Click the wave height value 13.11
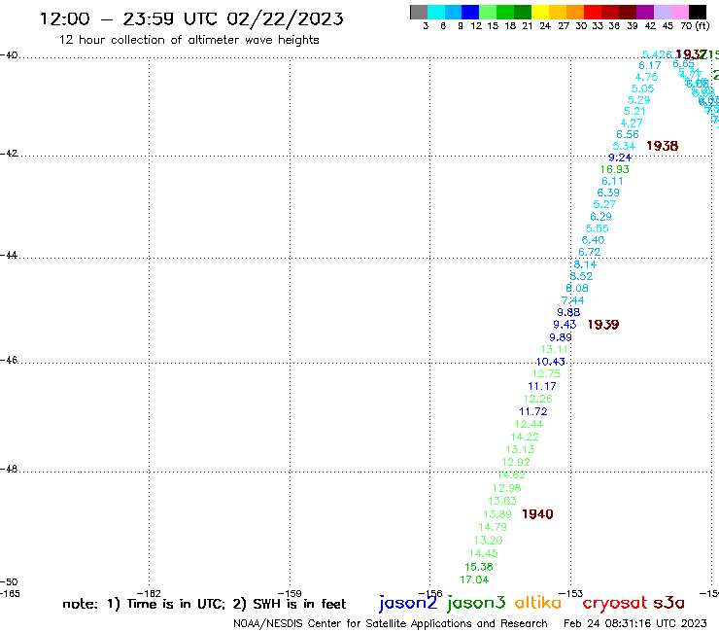719x632 pixels. (x=555, y=349)
